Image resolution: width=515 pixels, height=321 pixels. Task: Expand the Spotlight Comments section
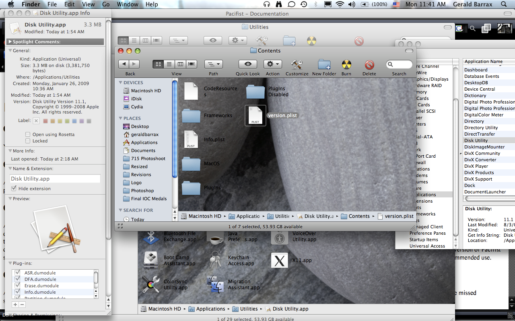click(10, 42)
